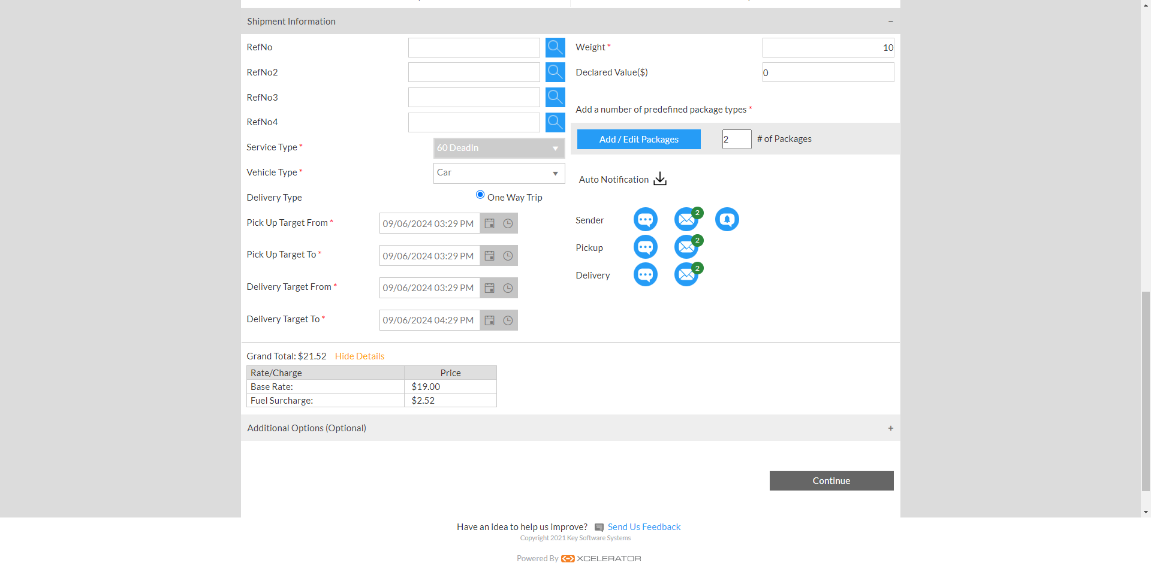Click the Hide Details link
The height and width of the screenshot is (566, 1151).
tap(360, 356)
